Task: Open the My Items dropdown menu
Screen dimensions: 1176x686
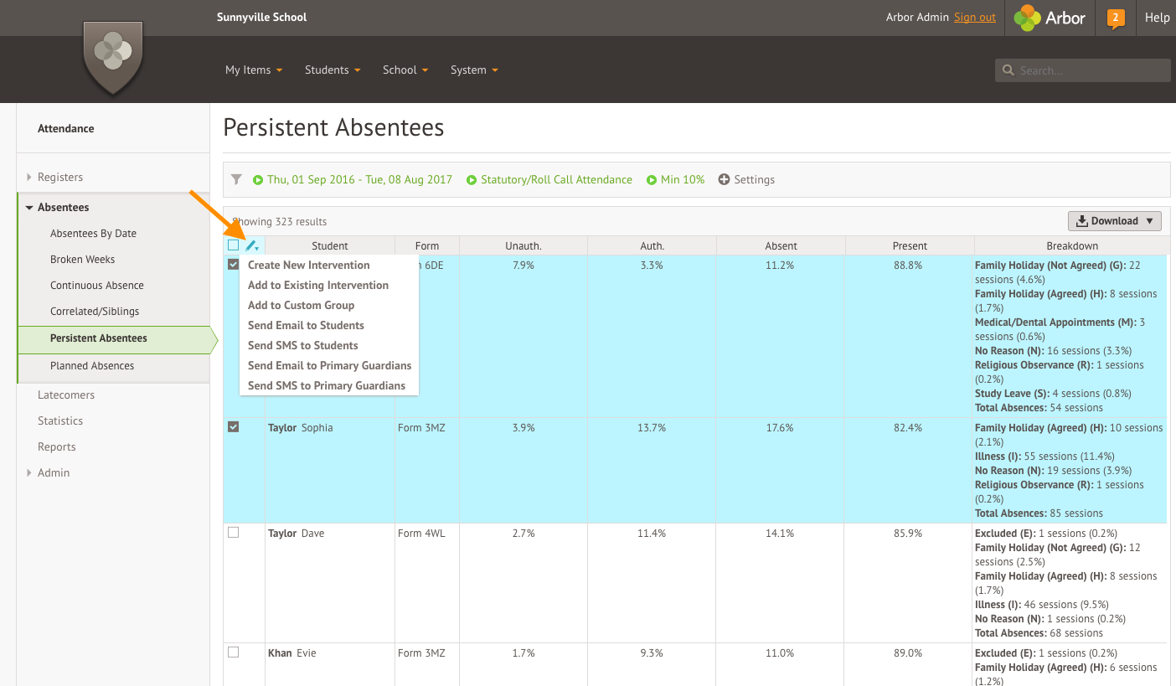Action: pyautogui.click(x=254, y=70)
